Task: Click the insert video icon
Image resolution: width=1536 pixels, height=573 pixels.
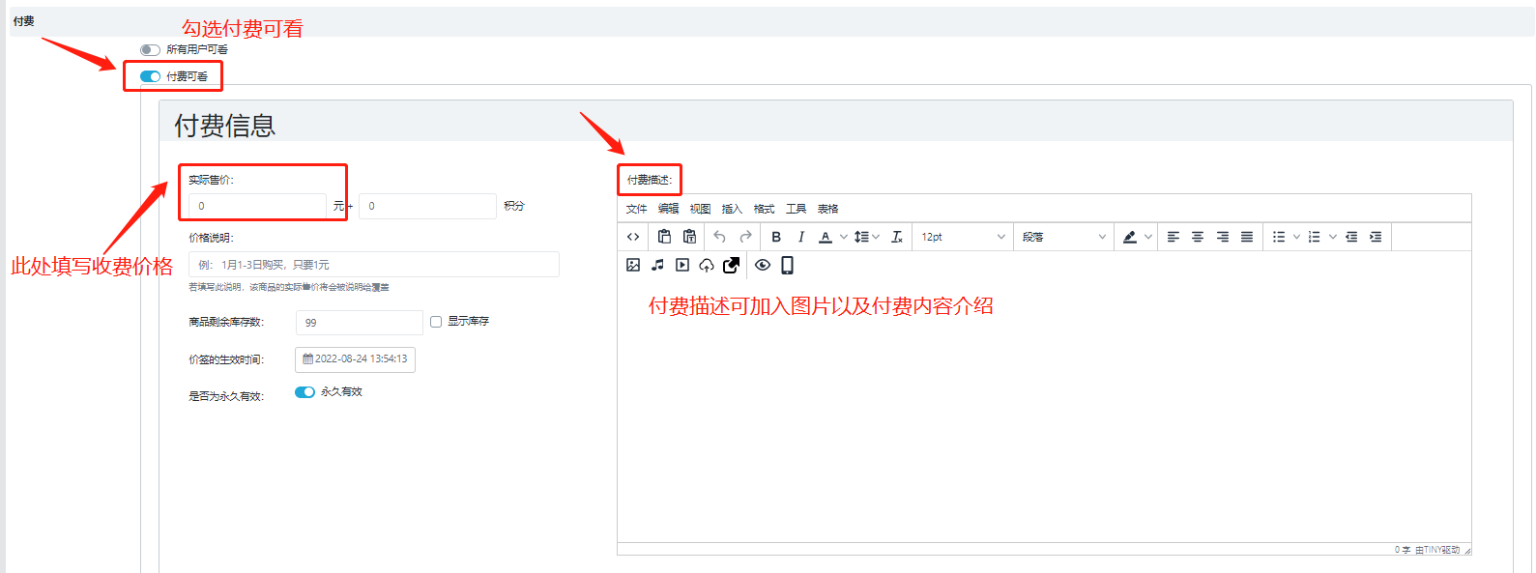Action: coord(682,265)
